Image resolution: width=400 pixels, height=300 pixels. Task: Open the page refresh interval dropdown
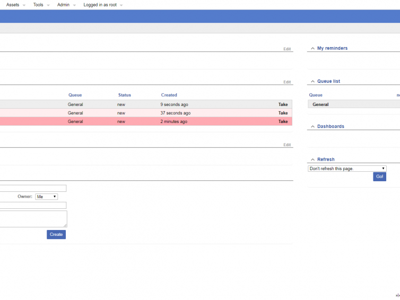[x=347, y=169]
